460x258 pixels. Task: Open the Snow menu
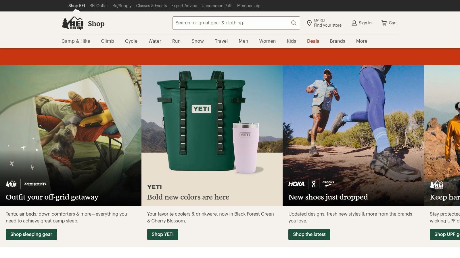coord(198,41)
